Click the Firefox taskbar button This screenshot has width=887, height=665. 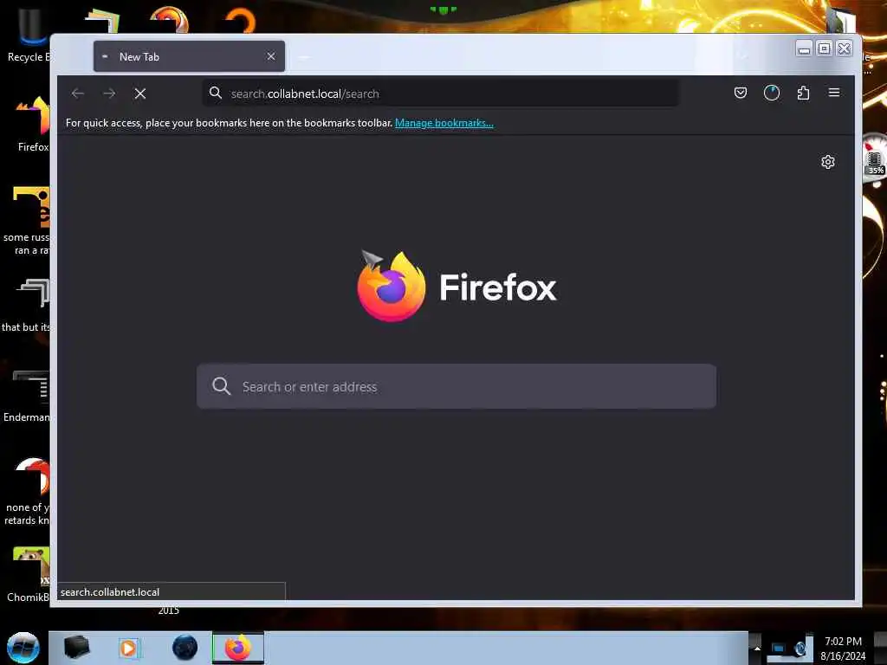(238, 648)
